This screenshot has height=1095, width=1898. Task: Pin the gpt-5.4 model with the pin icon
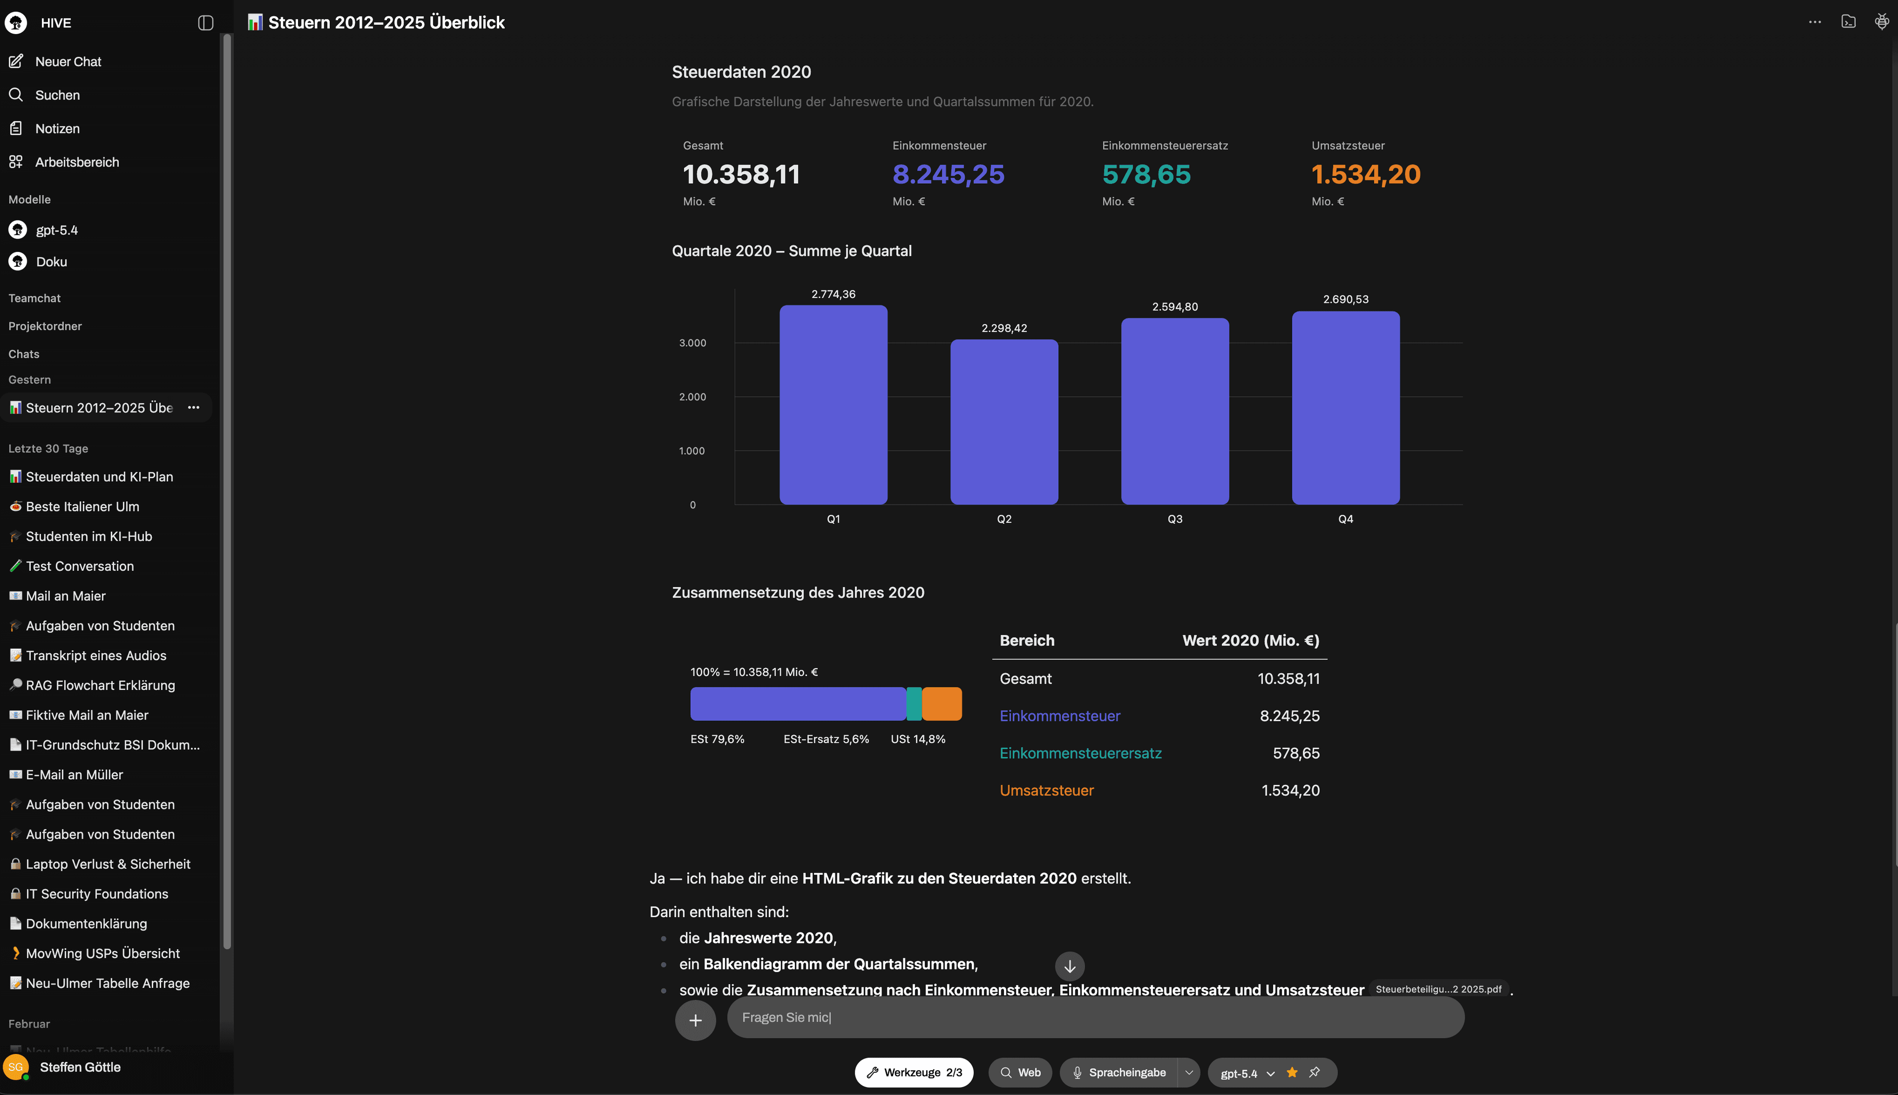coord(1315,1072)
